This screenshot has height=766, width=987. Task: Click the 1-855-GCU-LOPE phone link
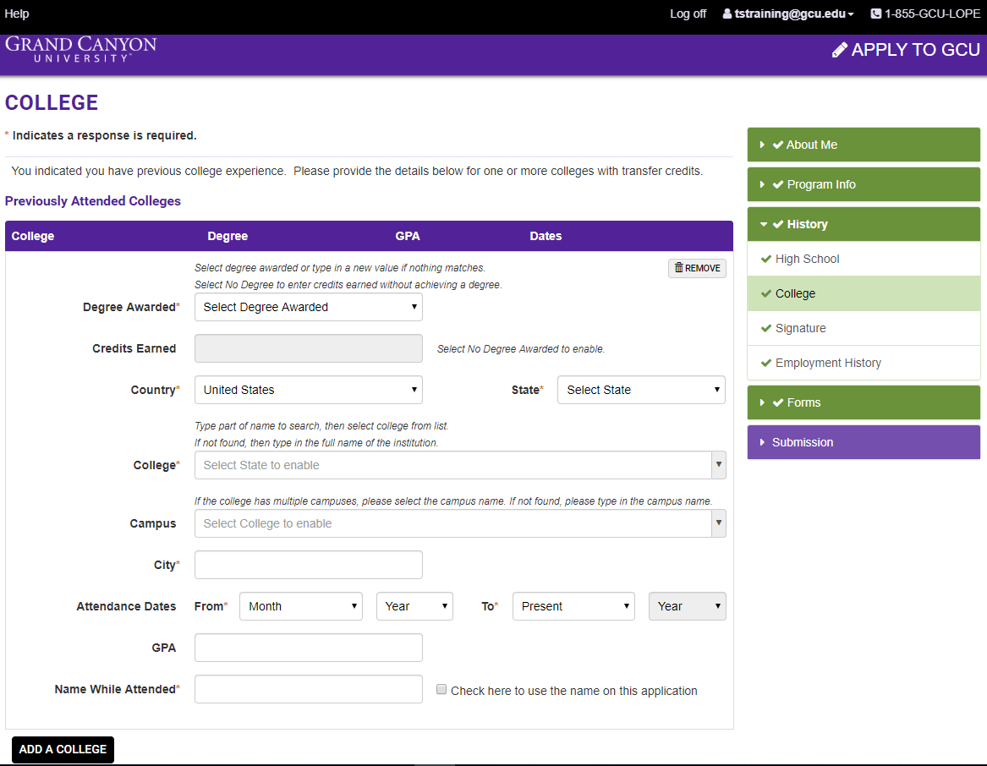[925, 14]
